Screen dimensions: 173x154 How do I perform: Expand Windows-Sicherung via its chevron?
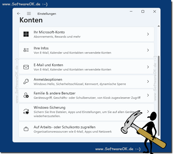[148, 111]
